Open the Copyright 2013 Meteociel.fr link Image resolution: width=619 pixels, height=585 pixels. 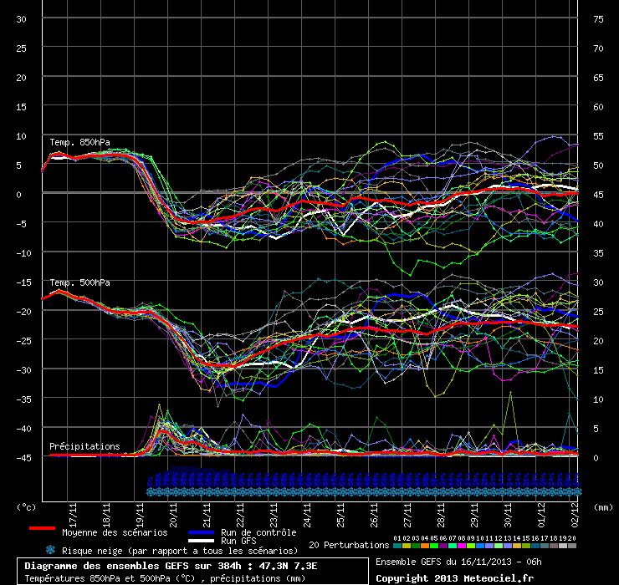[x=454, y=577]
